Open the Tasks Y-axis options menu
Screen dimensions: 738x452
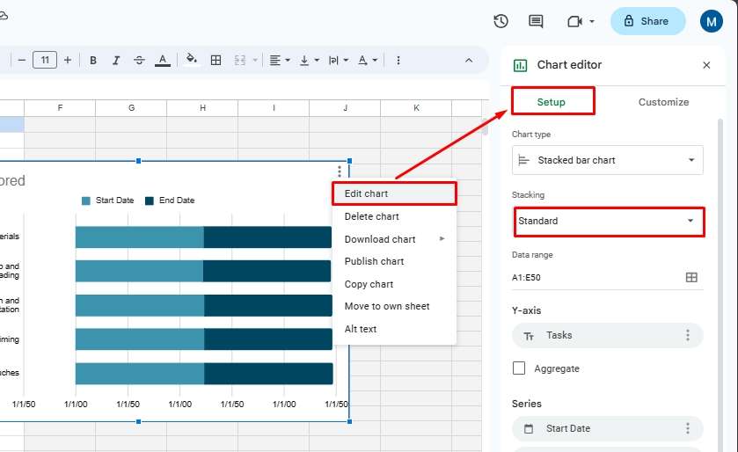(688, 335)
